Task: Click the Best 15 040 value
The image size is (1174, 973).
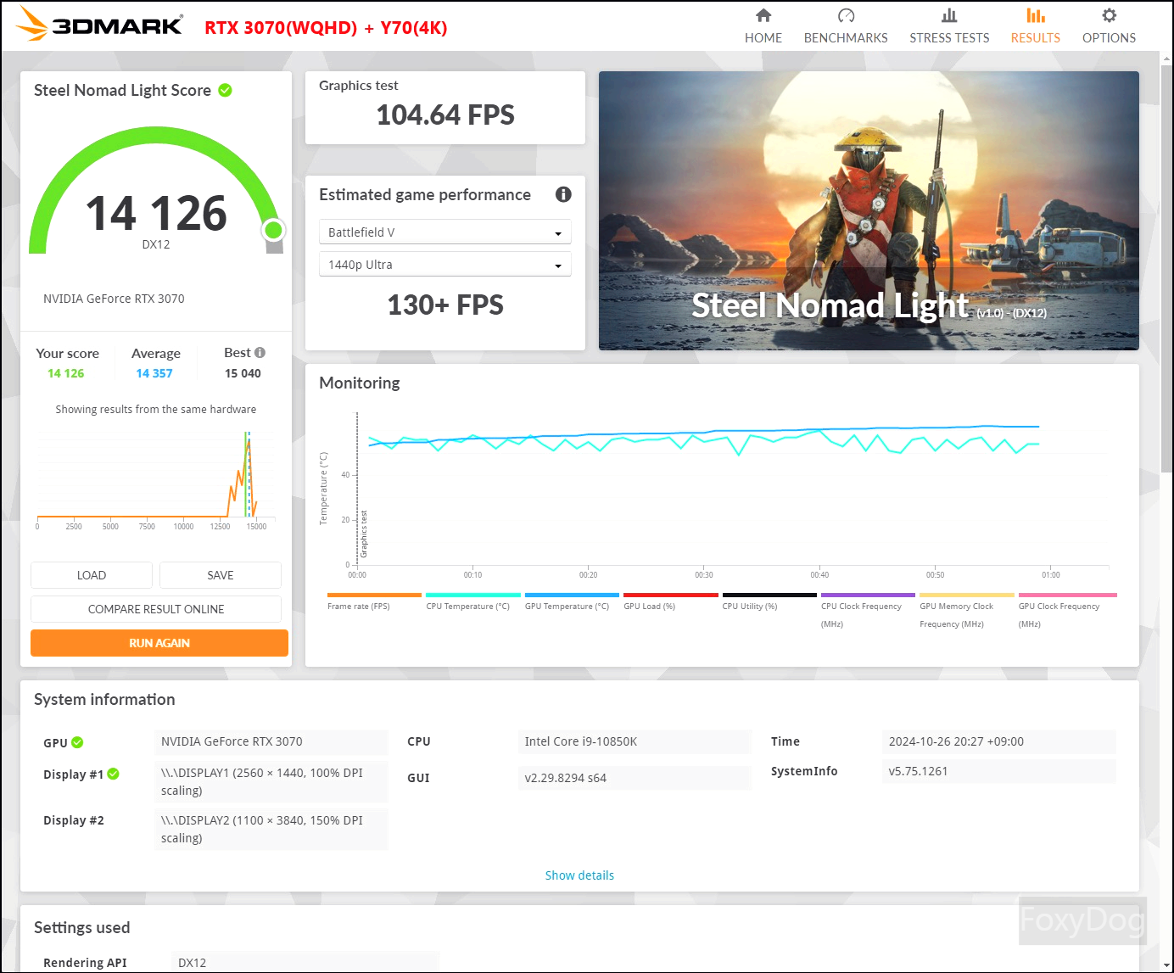Action: (x=243, y=373)
